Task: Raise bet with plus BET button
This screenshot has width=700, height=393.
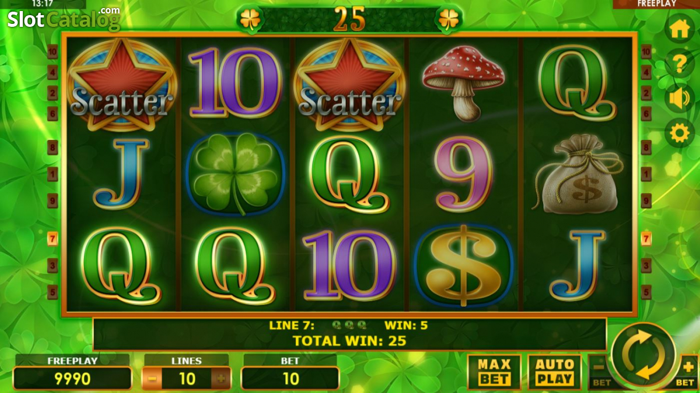Action: click(688, 373)
